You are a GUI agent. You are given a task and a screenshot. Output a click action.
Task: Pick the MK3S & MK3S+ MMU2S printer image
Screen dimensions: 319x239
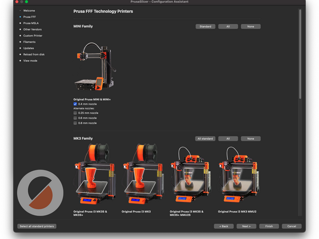coord(191,174)
